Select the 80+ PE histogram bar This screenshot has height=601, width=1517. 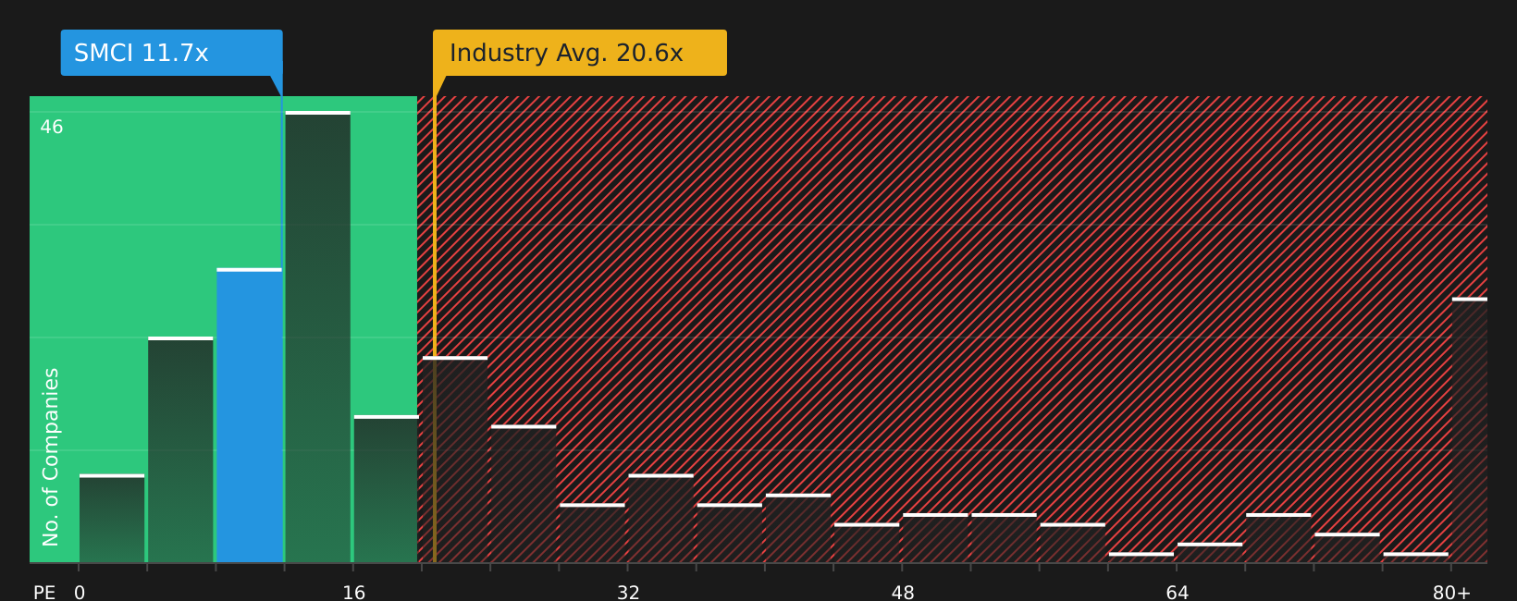point(1470,430)
